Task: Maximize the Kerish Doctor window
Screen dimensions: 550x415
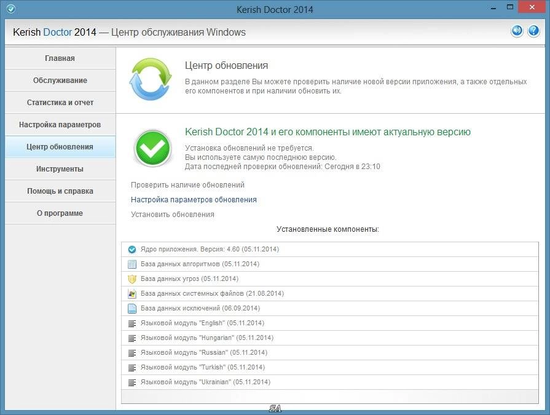Action: point(510,7)
